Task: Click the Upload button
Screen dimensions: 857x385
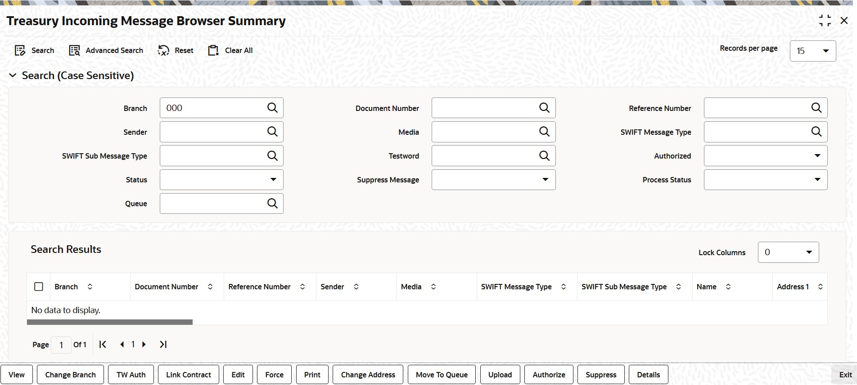Action: coord(500,375)
